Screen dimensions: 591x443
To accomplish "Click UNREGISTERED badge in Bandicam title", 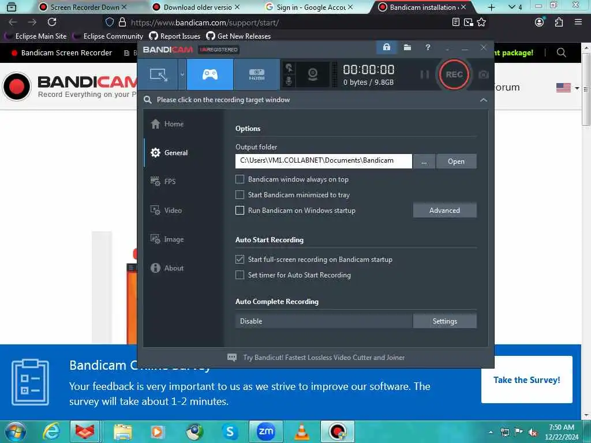I will 219,50.
